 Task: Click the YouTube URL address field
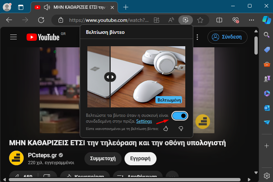(x=109, y=20)
